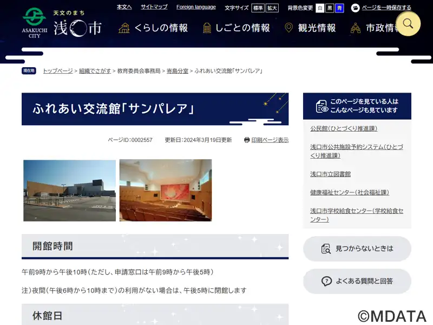Click the house icon beside くらしの情報
This screenshot has width=433, height=325.
124,28
